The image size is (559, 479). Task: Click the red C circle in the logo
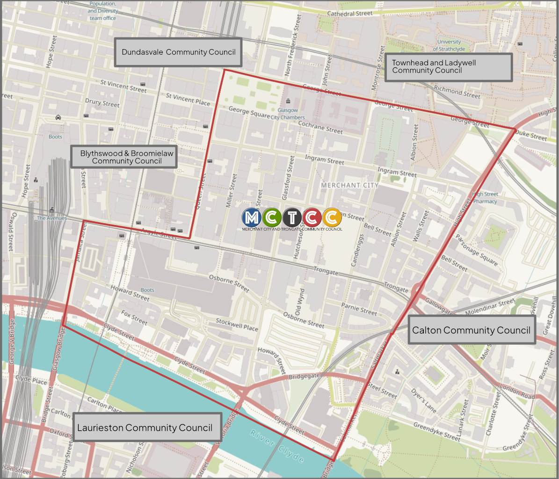[312, 217]
